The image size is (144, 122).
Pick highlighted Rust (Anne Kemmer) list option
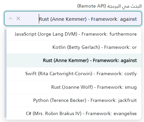[x=74, y=60]
